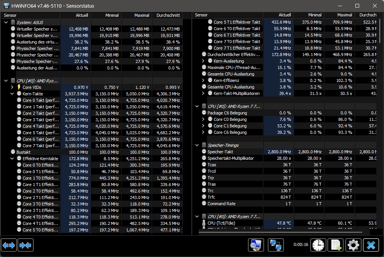Collapse the System: ASUS group
Screen dimensions: 384x257
(x=6, y=22)
